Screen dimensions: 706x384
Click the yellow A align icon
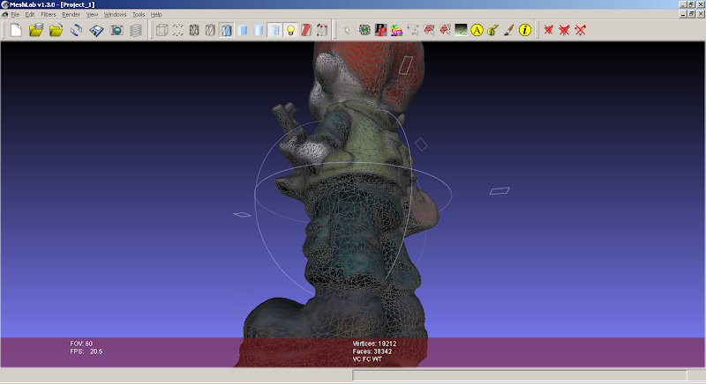pos(477,30)
